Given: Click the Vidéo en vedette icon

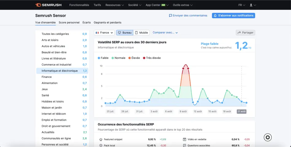Looking at the screenshot, I should click(x=184, y=139).
